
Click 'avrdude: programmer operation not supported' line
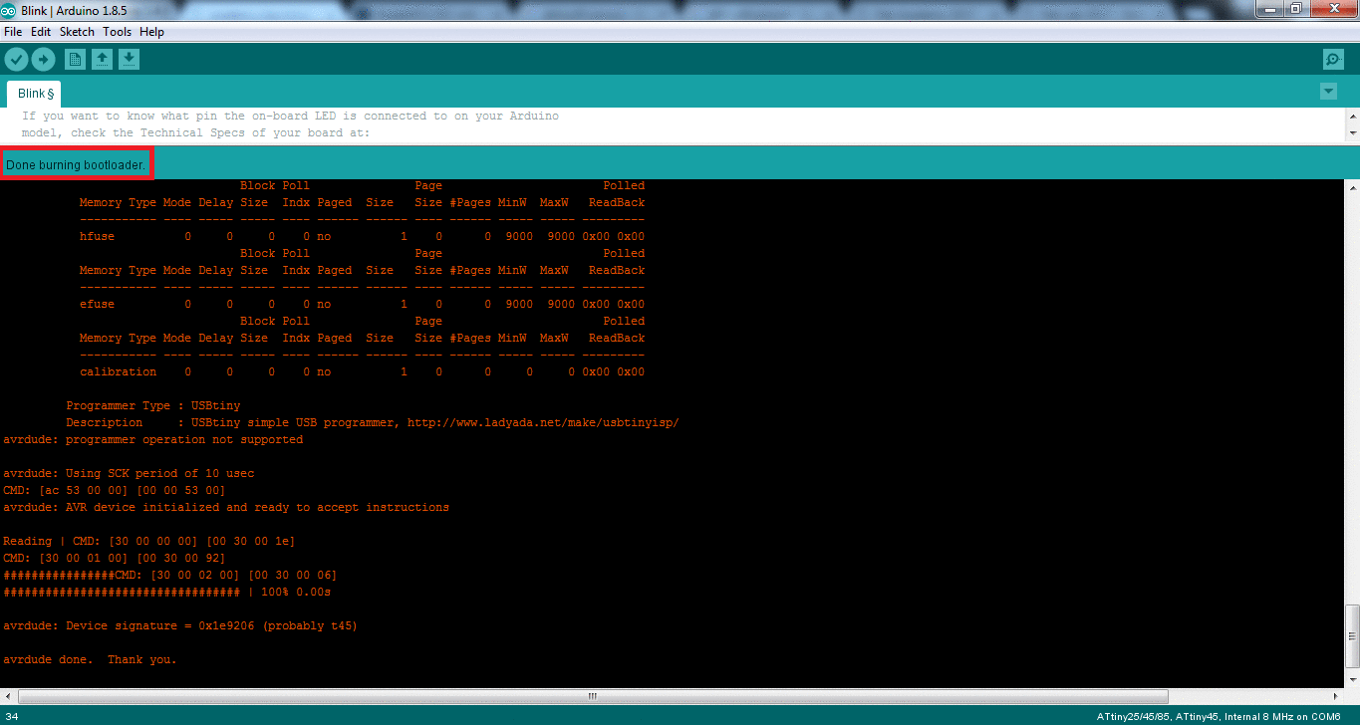(153, 439)
